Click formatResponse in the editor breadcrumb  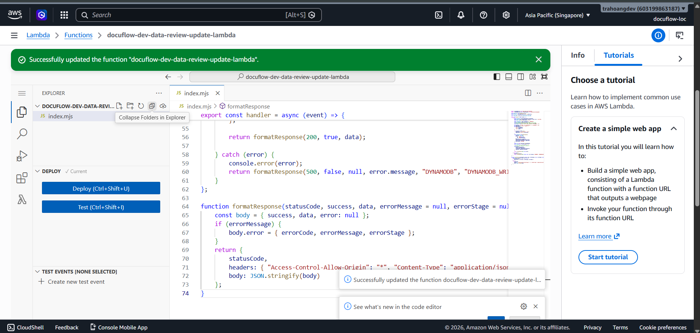249,106
